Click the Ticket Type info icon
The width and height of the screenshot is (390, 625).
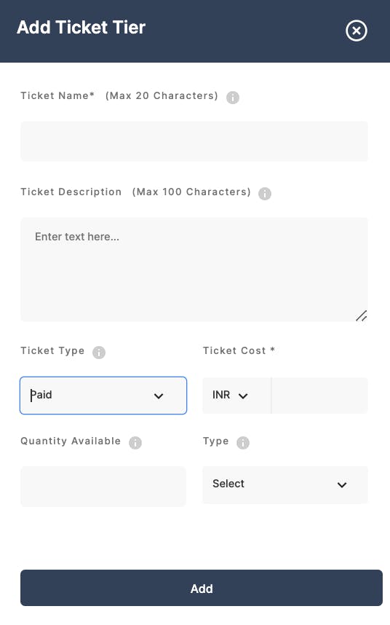pyautogui.click(x=99, y=353)
